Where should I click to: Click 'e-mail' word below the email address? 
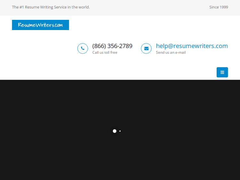pyautogui.click(x=180, y=52)
